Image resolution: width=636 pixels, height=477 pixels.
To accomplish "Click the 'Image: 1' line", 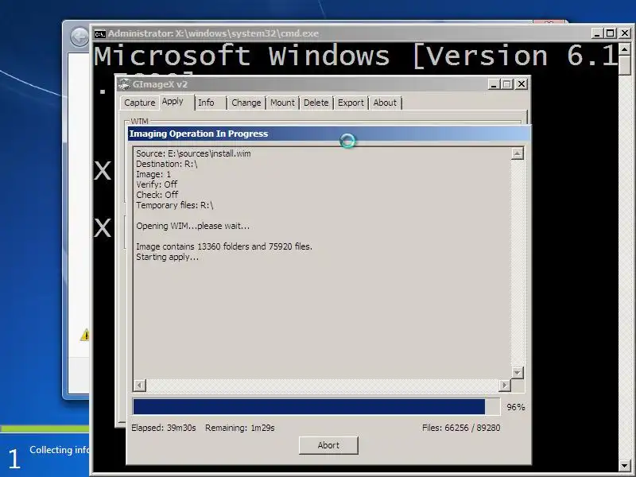I will tap(153, 174).
